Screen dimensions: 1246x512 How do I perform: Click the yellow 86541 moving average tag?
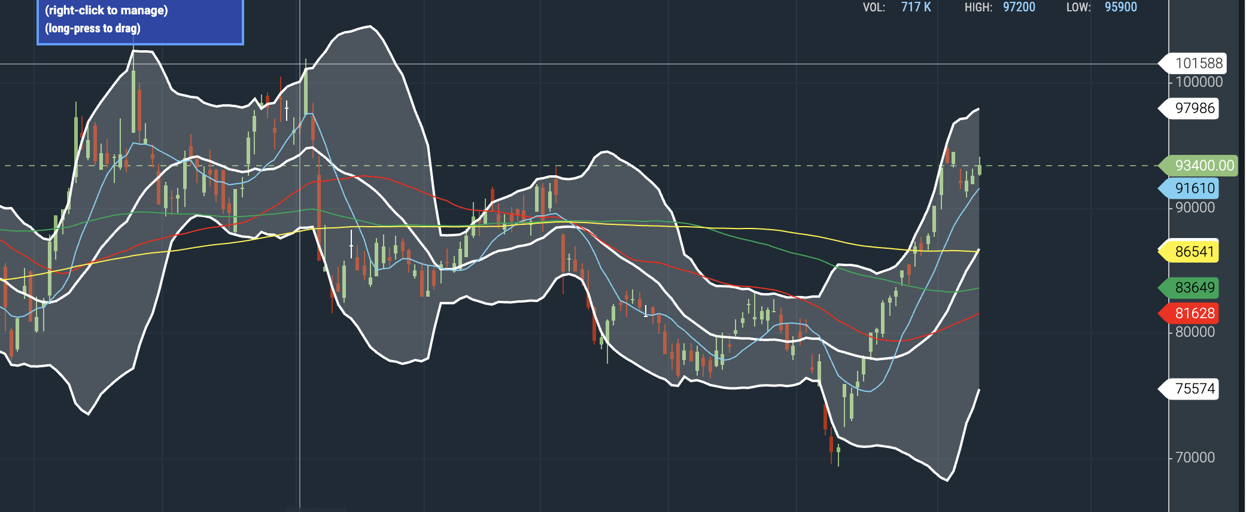[1194, 252]
